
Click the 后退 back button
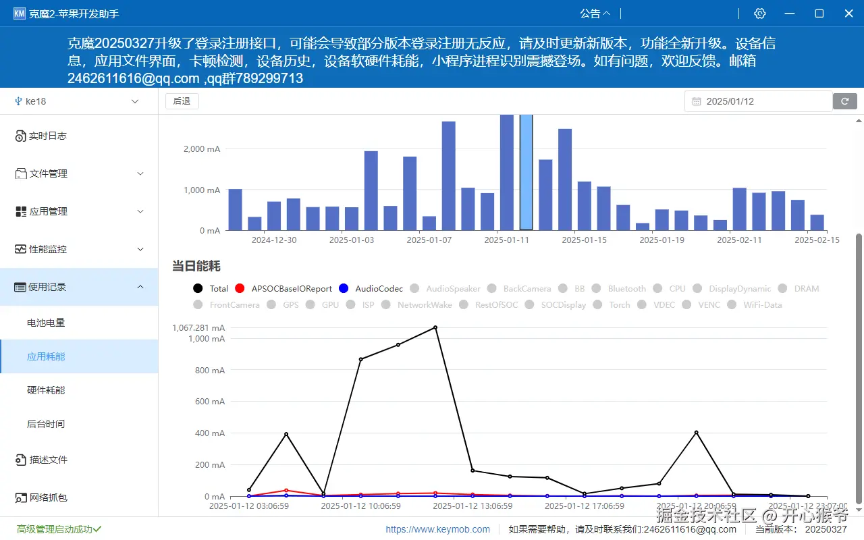tap(182, 101)
